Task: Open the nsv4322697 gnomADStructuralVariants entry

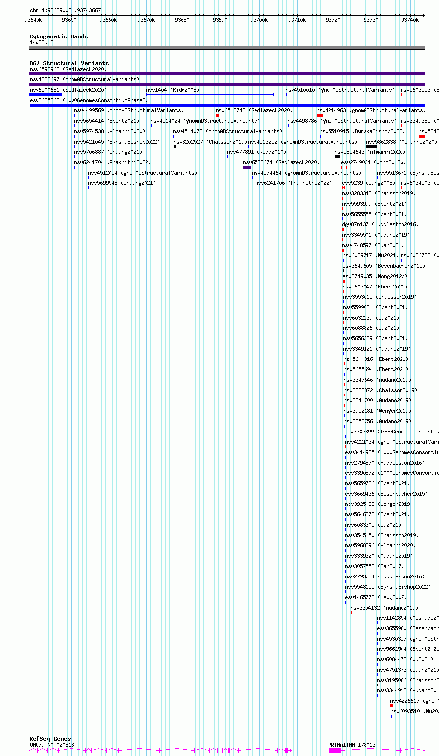Action: click(84, 79)
